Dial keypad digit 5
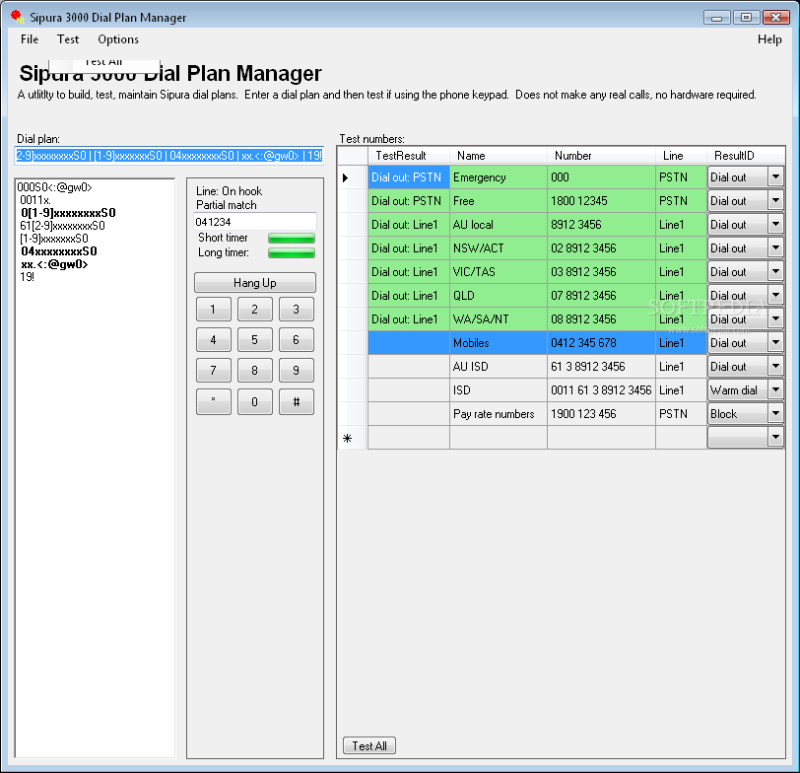800x773 pixels. point(254,339)
